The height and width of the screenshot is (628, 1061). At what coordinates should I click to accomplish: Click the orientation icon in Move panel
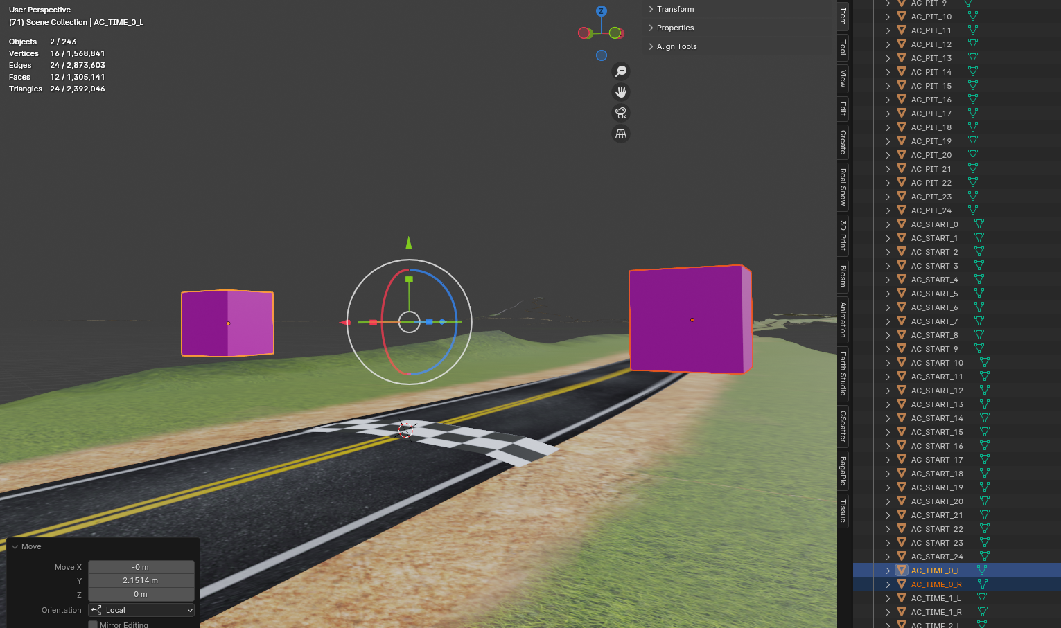pos(96,610)
